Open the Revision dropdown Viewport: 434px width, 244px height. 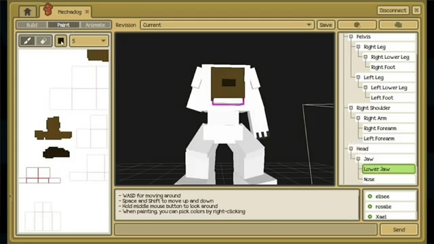coord(227,25)
